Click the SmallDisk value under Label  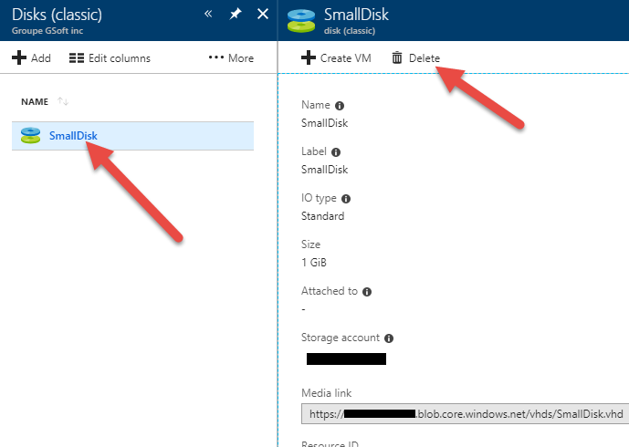(x=324, y=170)
